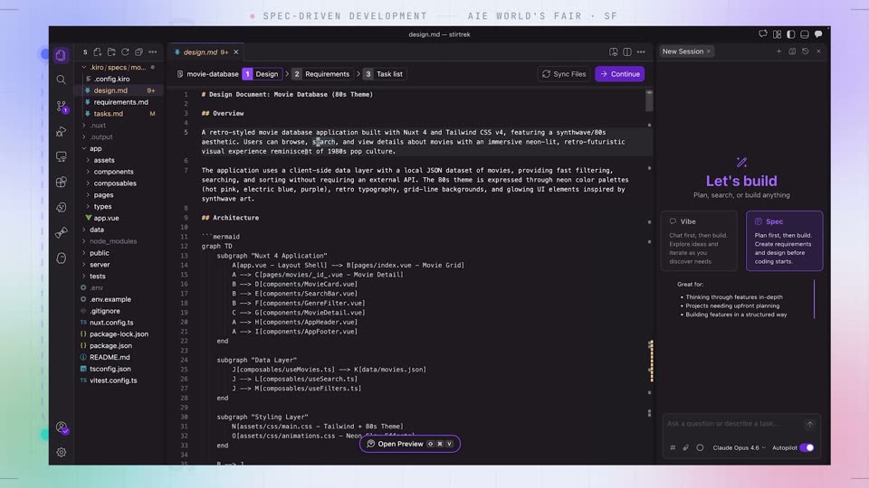Go to the Task list spec step
The image size is (869, 488).
384,74
